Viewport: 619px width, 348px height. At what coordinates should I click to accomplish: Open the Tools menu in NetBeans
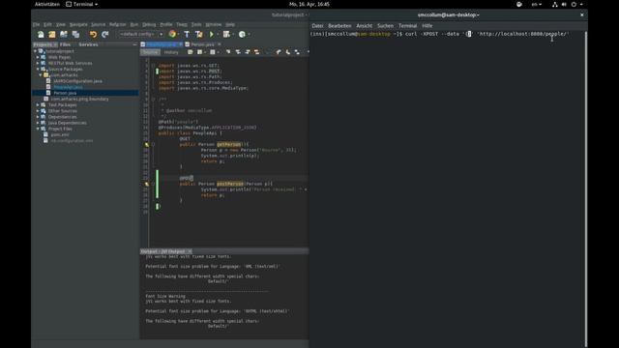[196, 24]
